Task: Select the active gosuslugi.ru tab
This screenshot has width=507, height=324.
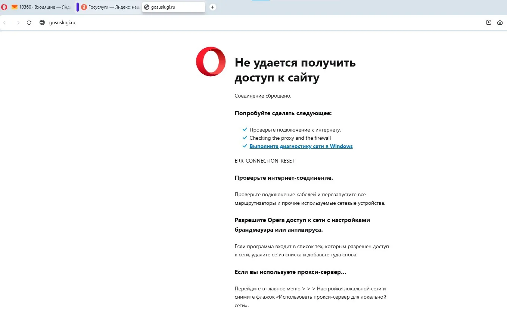Action: pyautogui.click(x=173, y=7)
